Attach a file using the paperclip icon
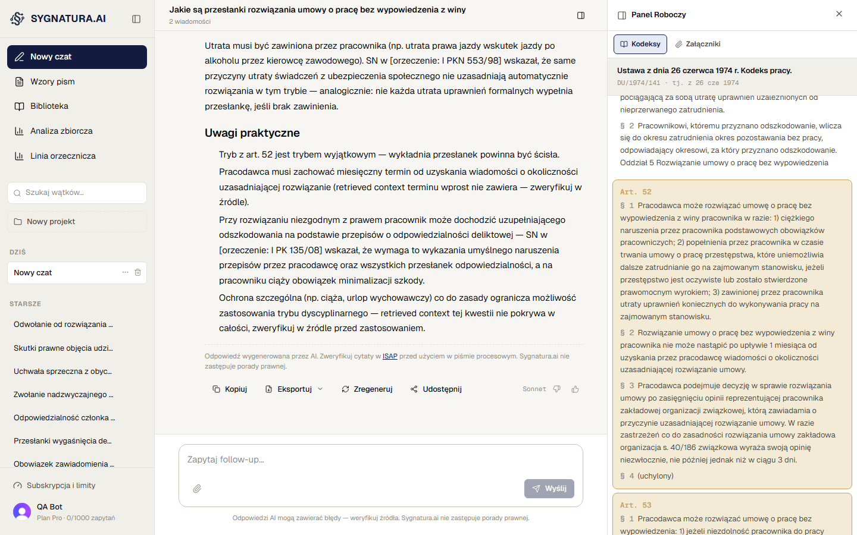The width and height of the screenshot is (857, 535). [x=197, y=489]
